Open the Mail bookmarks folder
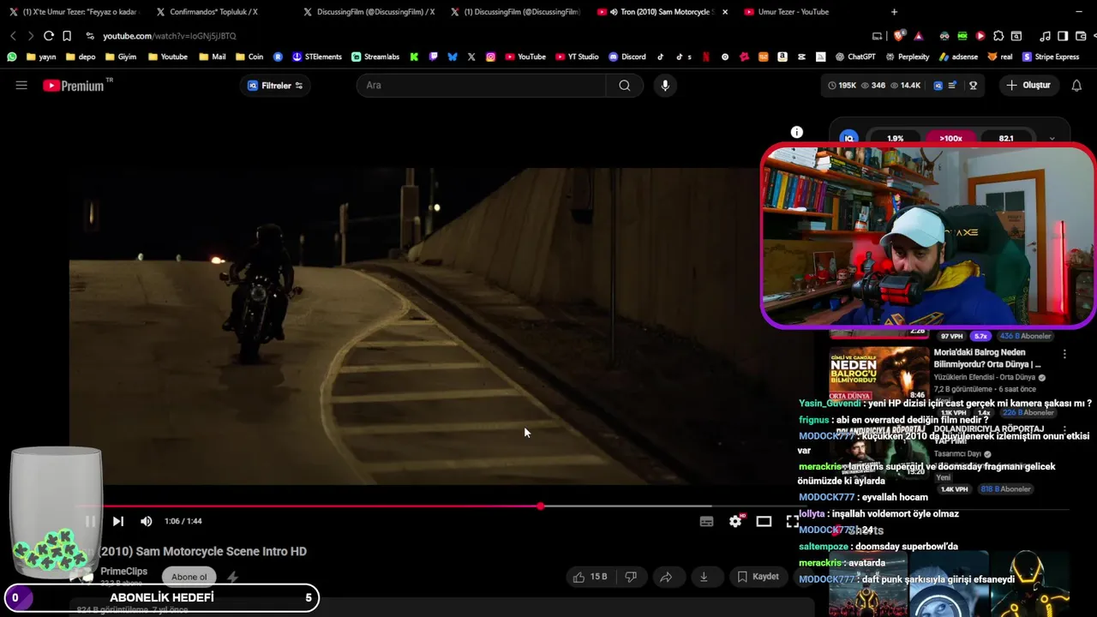This screenshot has height=617, width=1097. coord(213,57)
